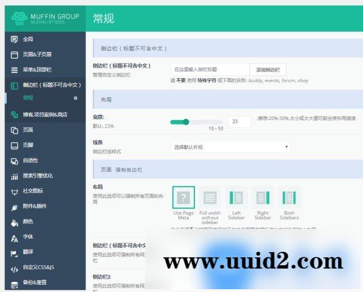Click the 添加侧边栏 button
Screen dimensions: 363x292
271,70
